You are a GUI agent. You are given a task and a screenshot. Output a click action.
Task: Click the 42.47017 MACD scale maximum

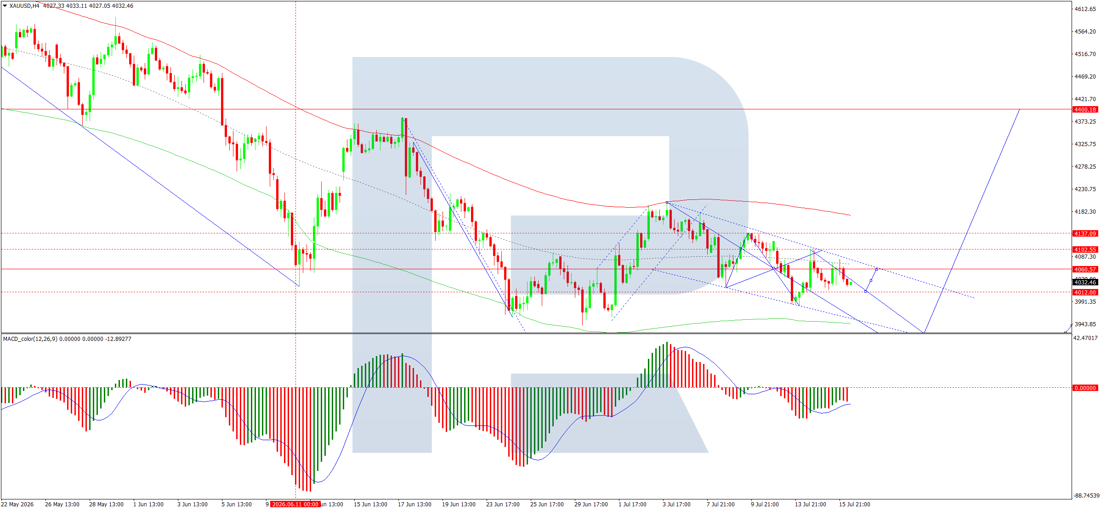click(x=1085, y=338)
